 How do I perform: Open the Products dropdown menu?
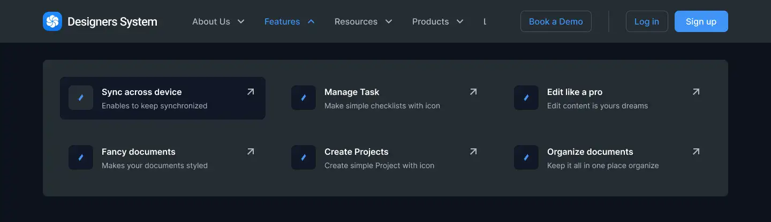point(437,22)
